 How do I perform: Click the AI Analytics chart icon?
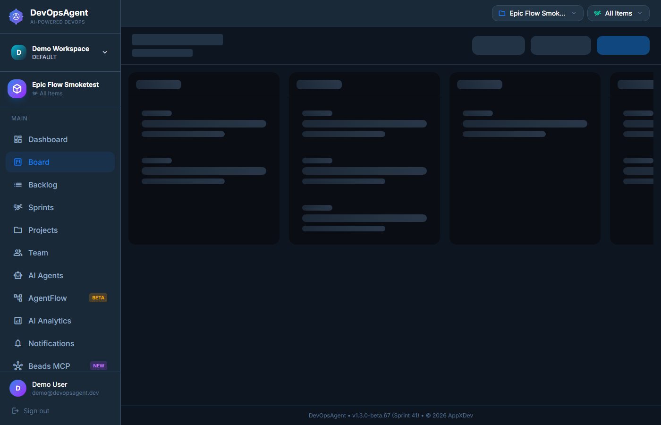click(x=18, y=321)
